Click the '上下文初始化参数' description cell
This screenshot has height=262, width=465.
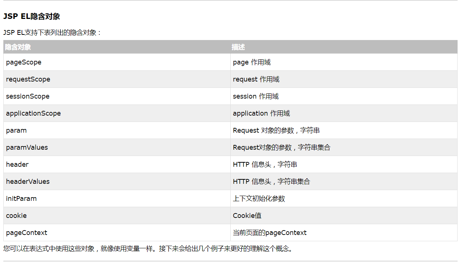(x=259, y=199)
